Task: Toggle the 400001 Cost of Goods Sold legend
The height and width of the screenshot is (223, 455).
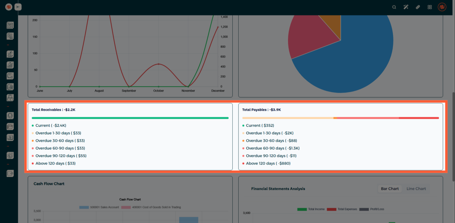Action: click(x=151, y=207)
